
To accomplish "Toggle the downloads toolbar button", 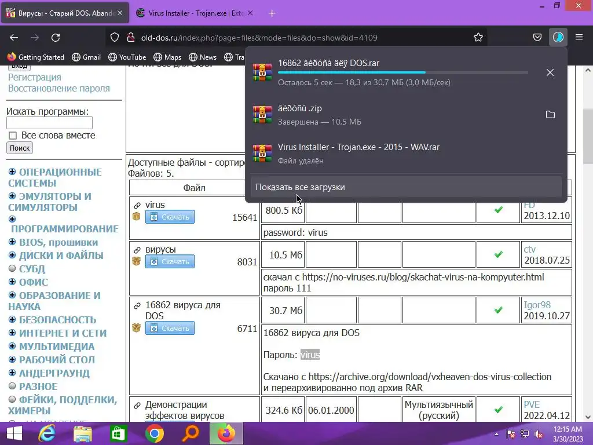I will (558, 38).
